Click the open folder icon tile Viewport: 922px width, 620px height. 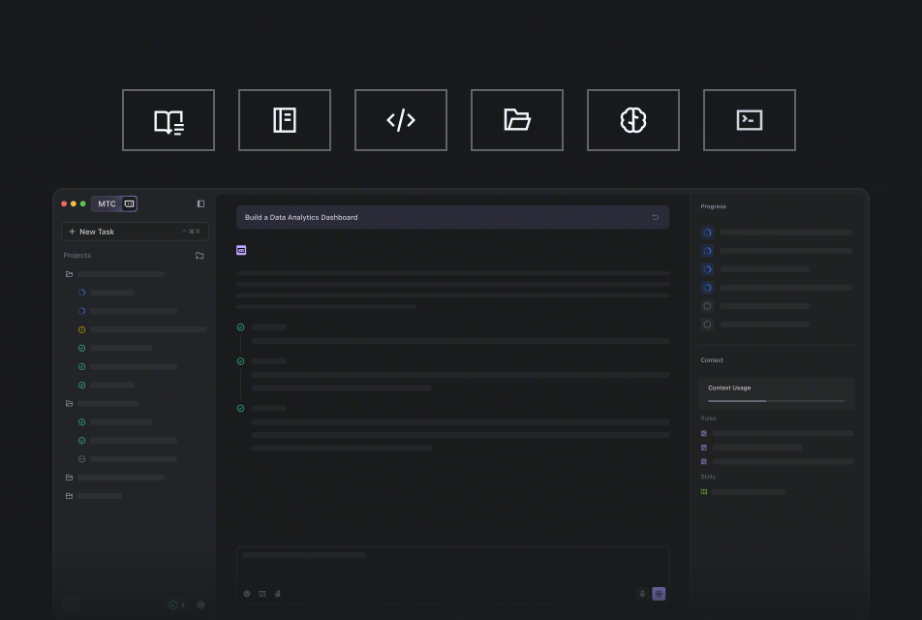pos(517,120)
